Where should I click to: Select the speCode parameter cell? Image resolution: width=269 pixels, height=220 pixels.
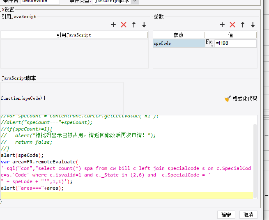(179, 43)
